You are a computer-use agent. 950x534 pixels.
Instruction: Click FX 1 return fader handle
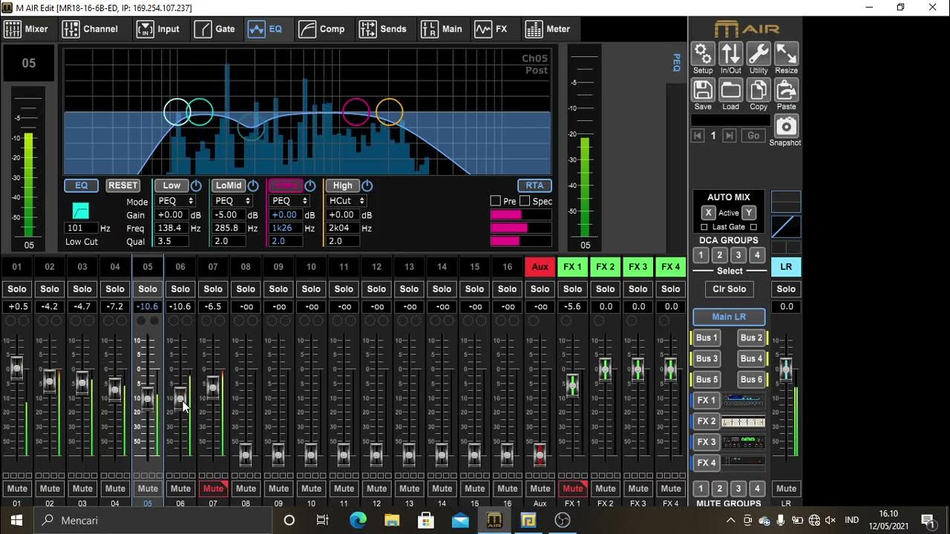[572, 384]
